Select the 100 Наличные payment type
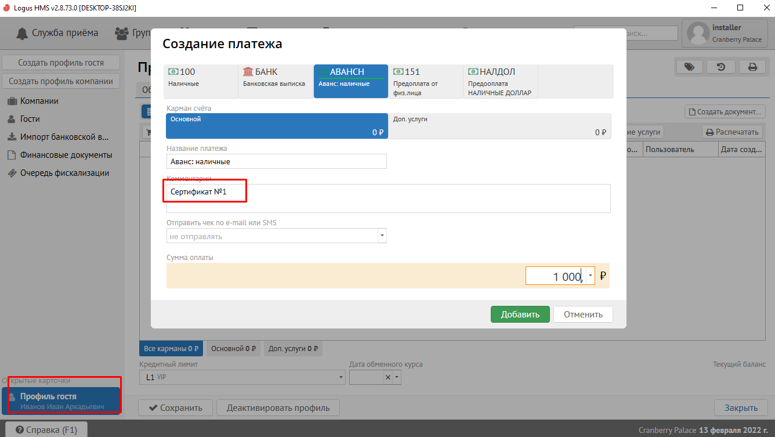775x437 pixels. [x=201, y=81]
